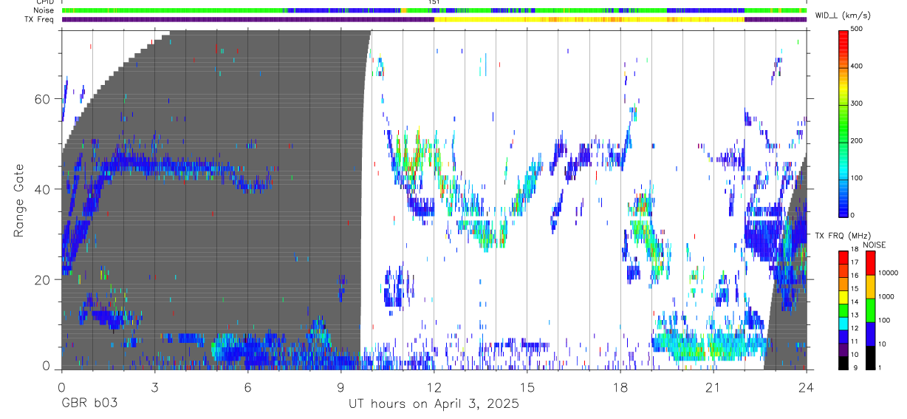Click the "GBR b03" radar beam label

pos(88,404)
